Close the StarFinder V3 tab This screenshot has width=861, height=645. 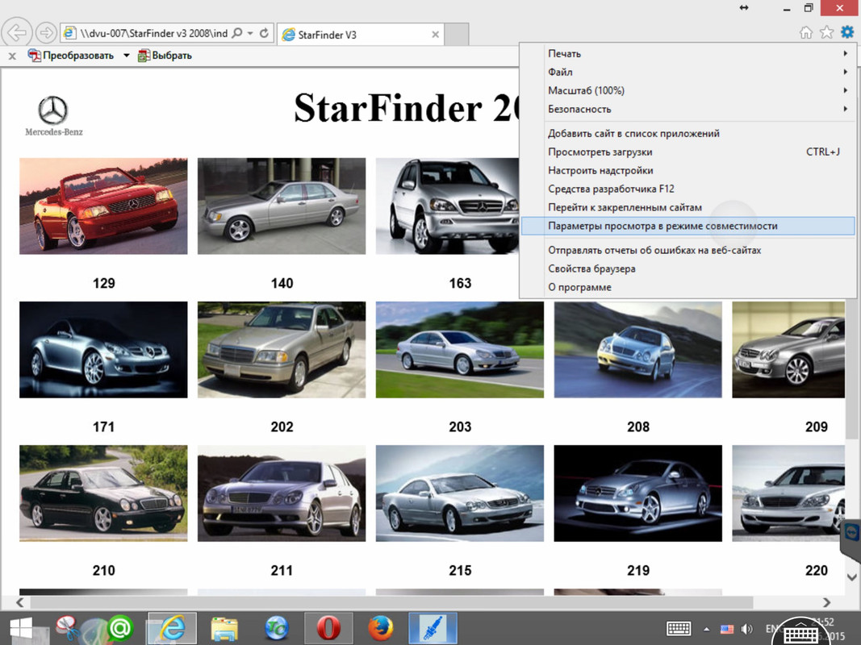(x=436, y=35)
